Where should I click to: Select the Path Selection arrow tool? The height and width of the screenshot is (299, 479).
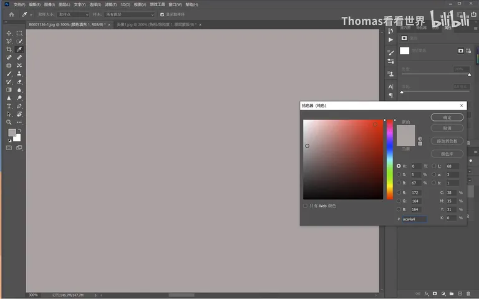click(x=9, y=114)
